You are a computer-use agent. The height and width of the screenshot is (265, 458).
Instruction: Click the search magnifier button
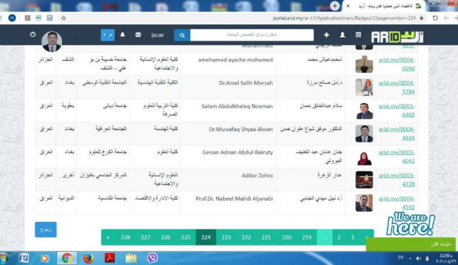182,35
